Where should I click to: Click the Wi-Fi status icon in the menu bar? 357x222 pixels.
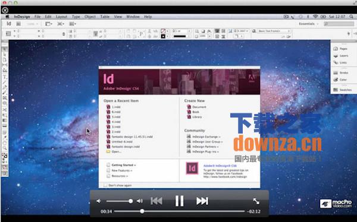(315, 17)
